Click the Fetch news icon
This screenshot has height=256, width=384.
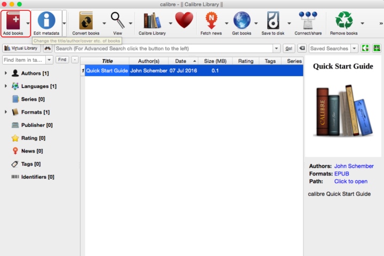211,21
